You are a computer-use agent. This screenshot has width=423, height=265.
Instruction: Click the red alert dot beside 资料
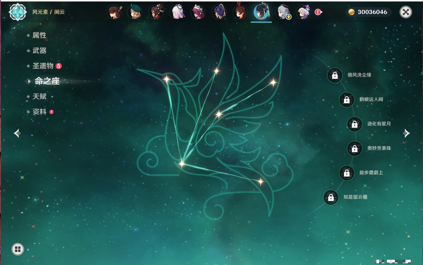point(52,112)
